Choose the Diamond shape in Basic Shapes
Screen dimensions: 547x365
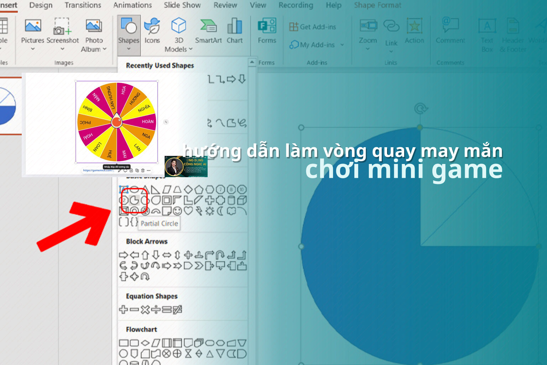click(188, 190)
